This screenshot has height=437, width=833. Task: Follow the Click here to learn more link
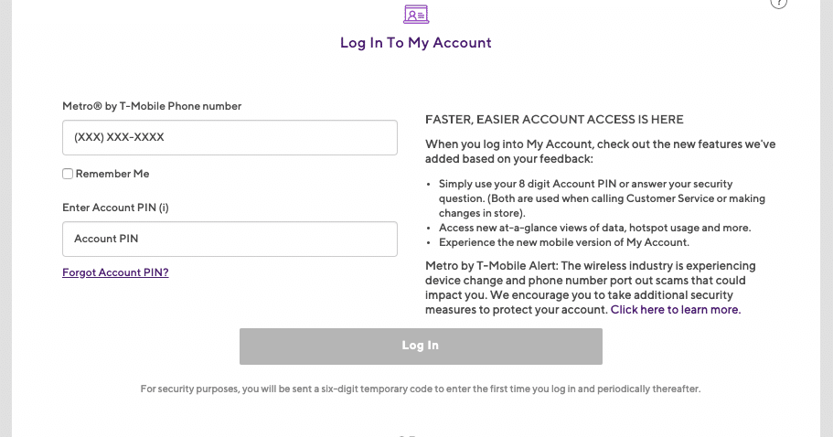[676, 310]
